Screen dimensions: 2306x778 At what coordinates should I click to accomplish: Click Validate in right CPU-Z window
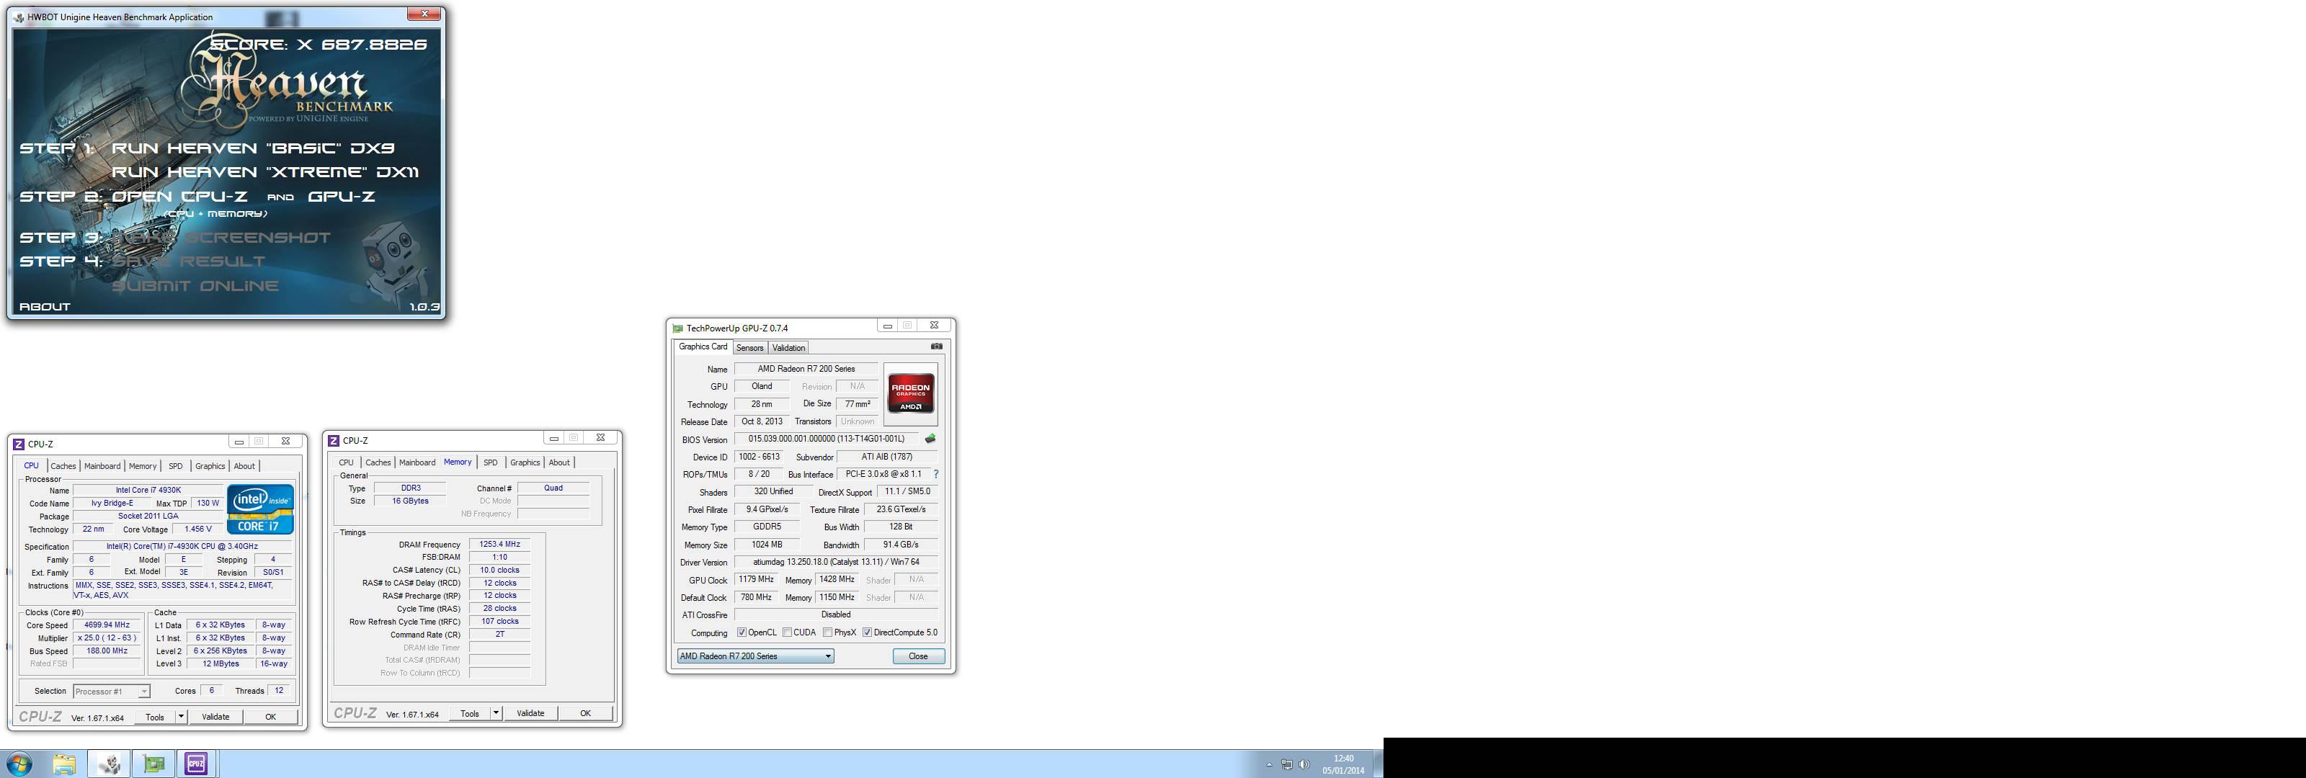tap(531, 714)
